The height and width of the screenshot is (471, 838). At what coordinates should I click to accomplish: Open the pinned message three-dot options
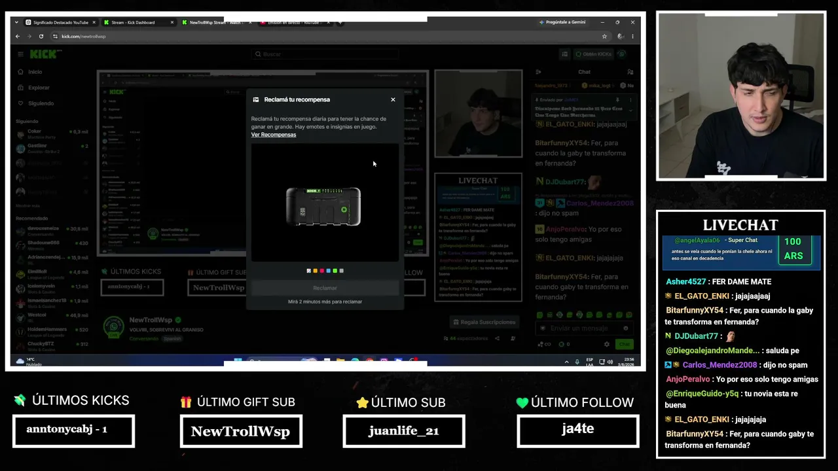632,100
